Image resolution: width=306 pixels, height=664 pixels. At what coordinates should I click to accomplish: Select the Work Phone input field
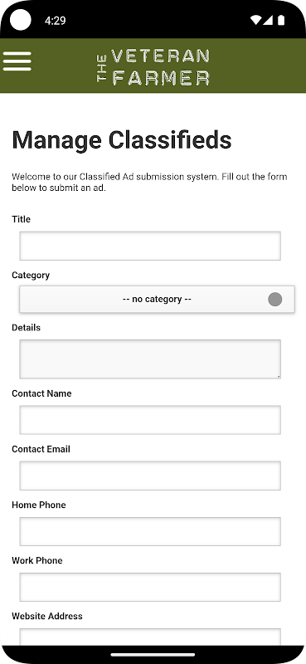click(150, 587)
